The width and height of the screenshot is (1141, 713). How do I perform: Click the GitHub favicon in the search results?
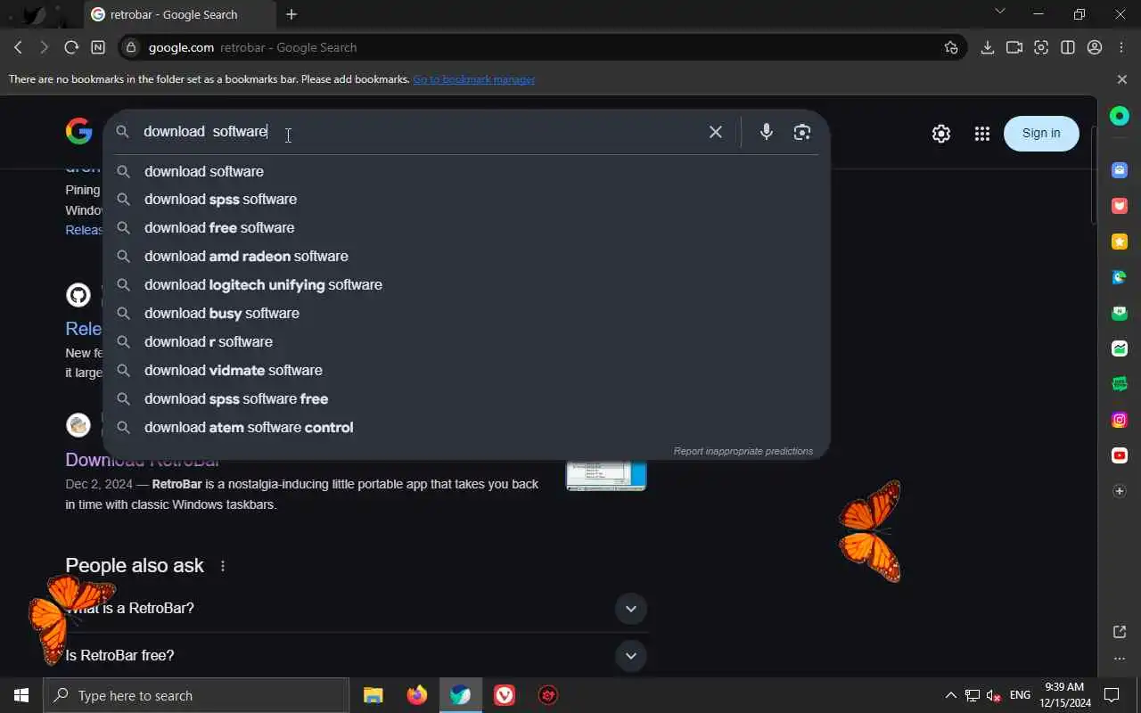point(78,295)
